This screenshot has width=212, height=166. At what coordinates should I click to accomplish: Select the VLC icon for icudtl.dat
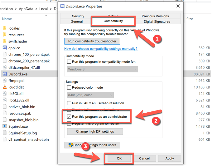(x=5, y=87)
